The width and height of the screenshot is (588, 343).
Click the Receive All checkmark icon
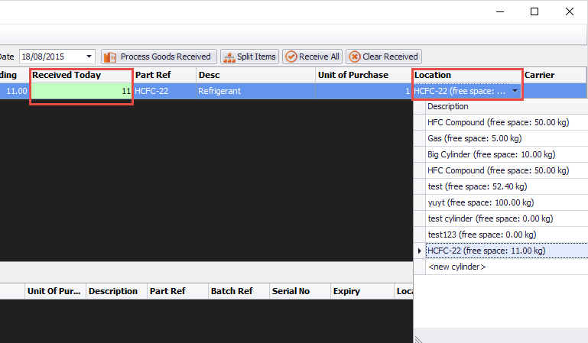[291, 57]
